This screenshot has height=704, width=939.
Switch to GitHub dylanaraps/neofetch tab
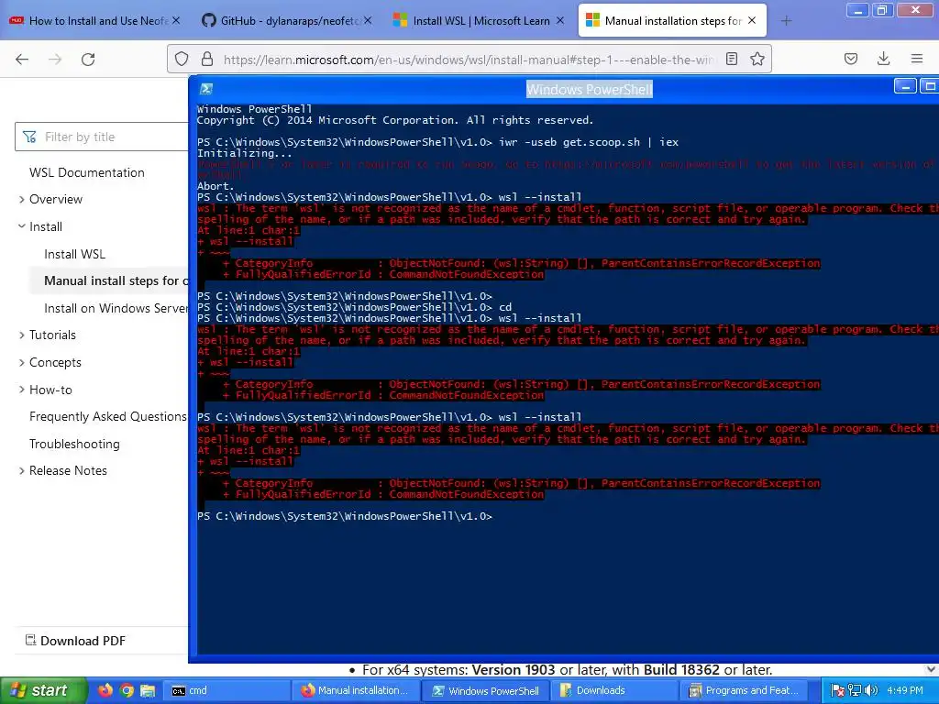(286, 20)
